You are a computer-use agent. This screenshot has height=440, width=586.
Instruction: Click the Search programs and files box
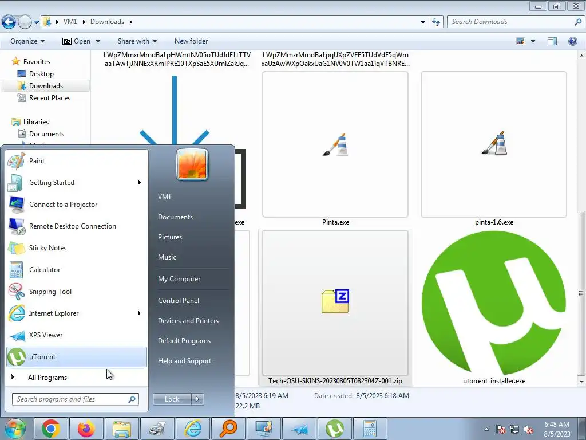pos(75,399)
